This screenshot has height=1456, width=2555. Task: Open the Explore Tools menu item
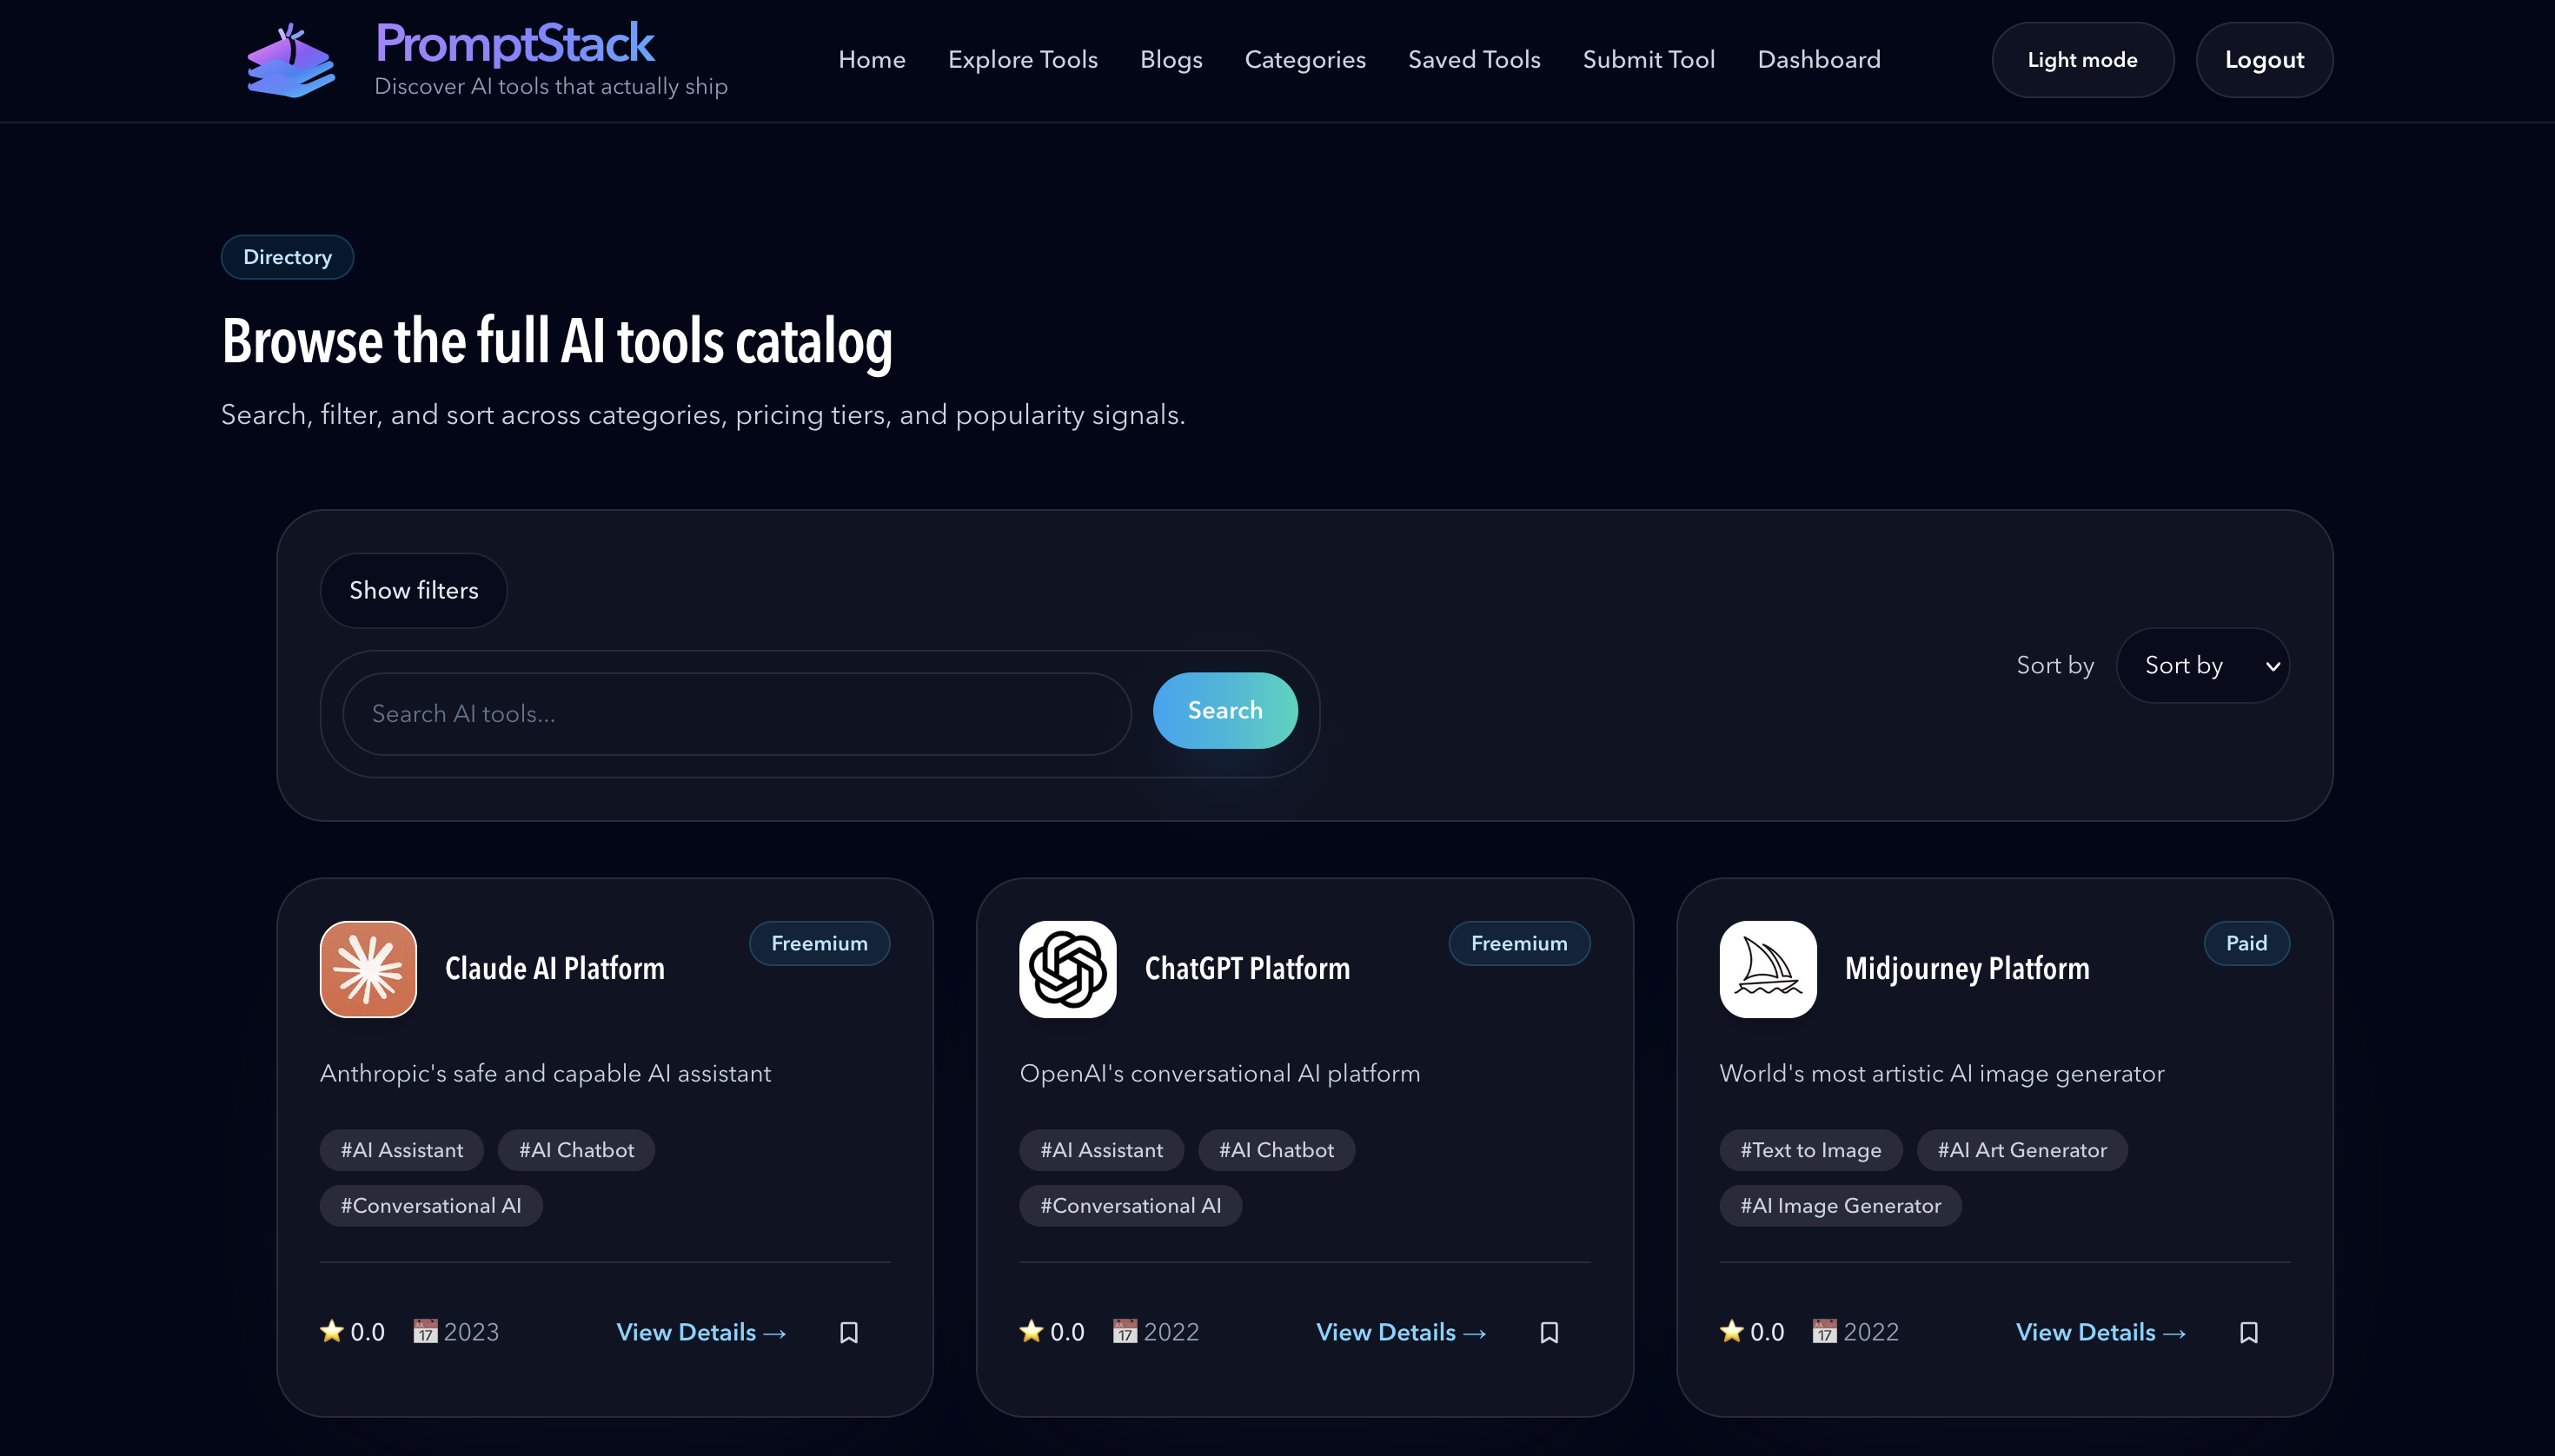click(1022, 59)
